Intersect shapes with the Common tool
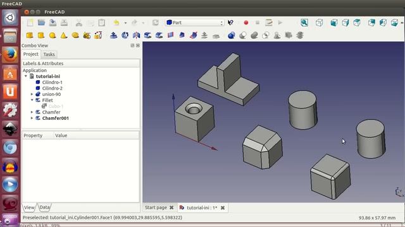The width and height of the screenshot is (405, 227). pos(266,35)
